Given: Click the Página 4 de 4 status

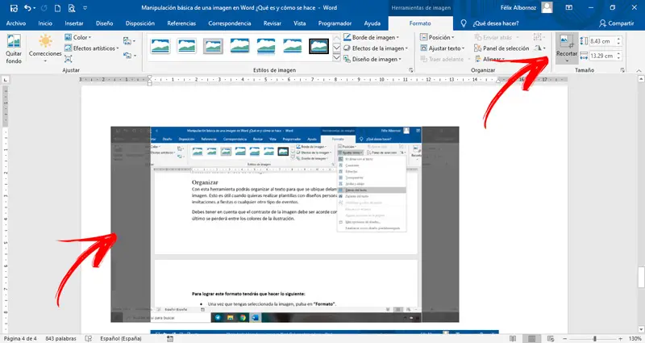Looking at the screenshot, I should [x=20, y=338].
